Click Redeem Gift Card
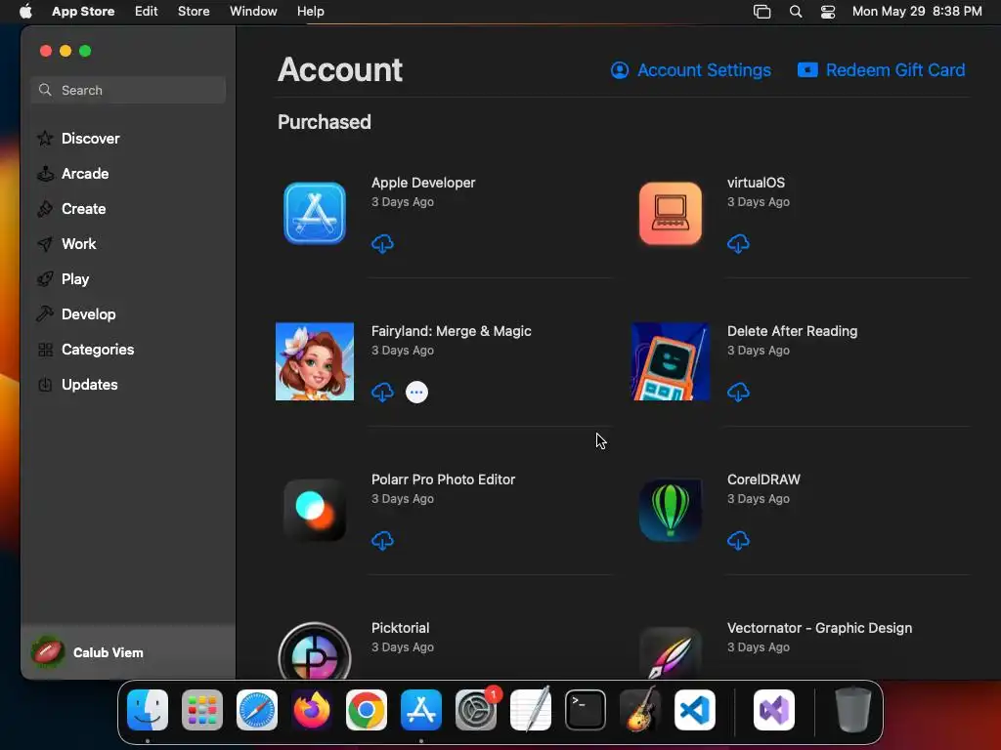This screenshot has height=750, width=1001. [x=881, y=70]
